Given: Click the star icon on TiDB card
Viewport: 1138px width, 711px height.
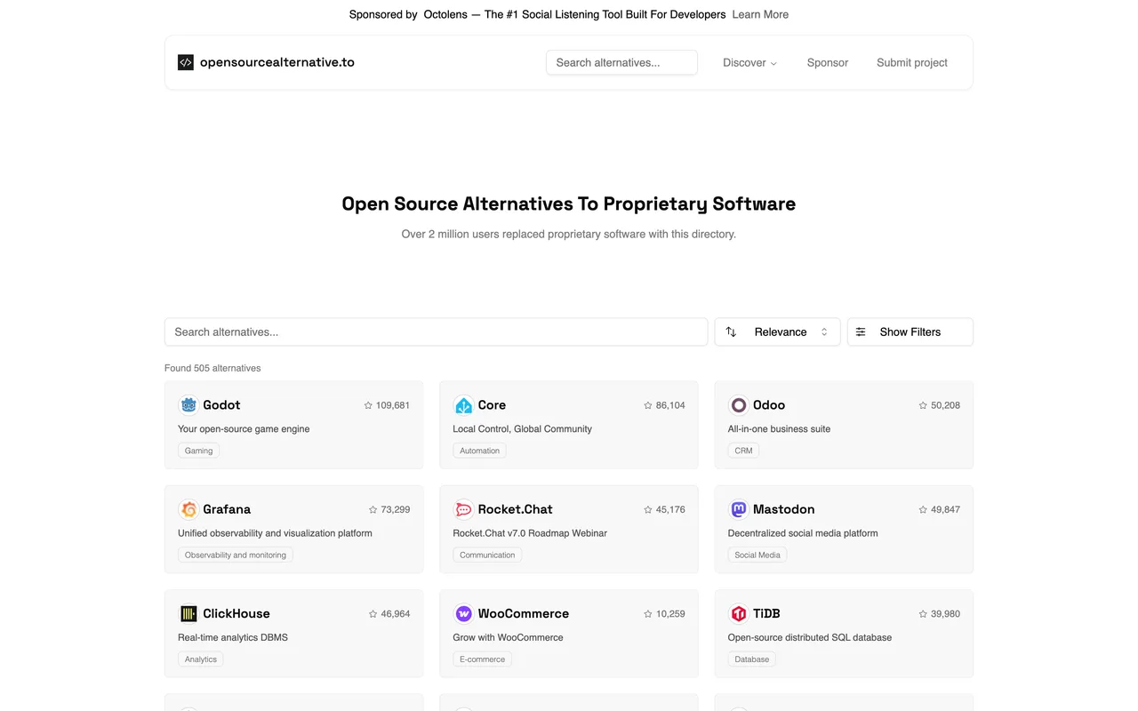Looking at the screenshot, I should (923, 613).
